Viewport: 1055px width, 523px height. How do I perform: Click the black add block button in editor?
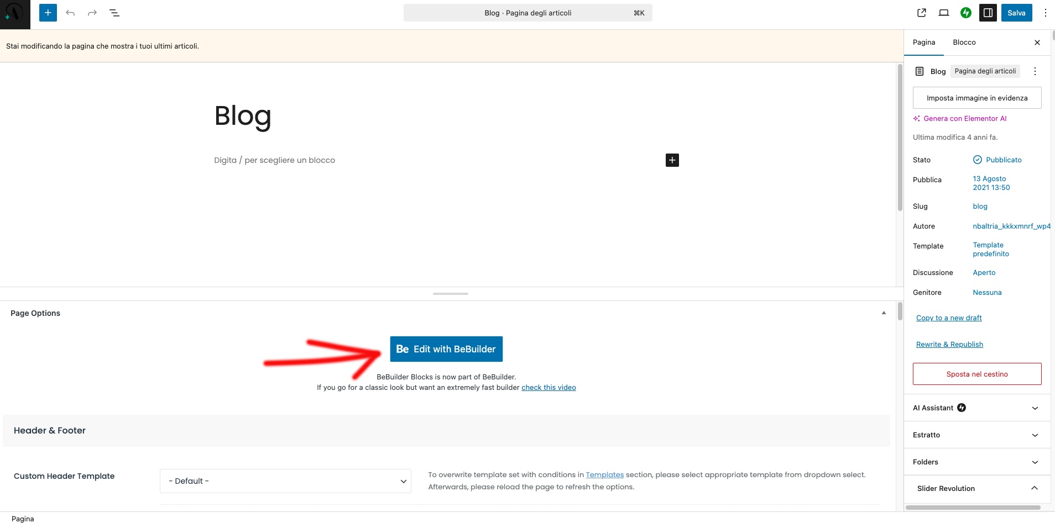pyautogui.click(x=672, y=160)
